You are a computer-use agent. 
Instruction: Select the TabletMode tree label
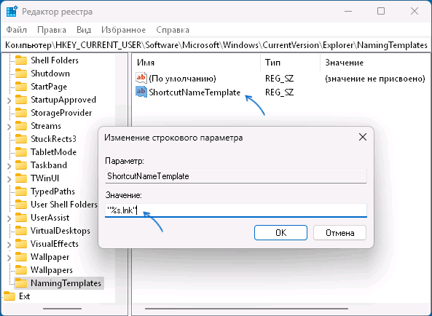(x=53, y=152)
